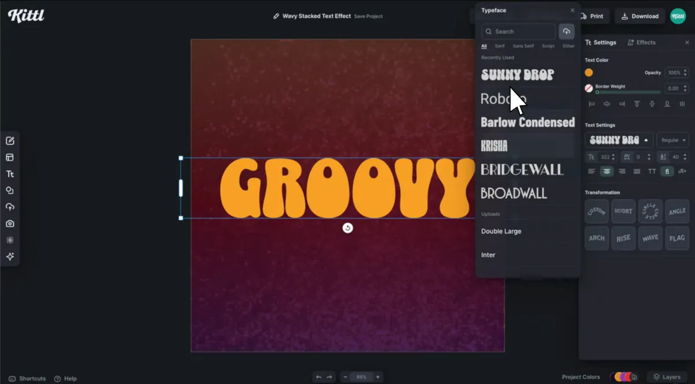Click the orange text color swatch

588,72
